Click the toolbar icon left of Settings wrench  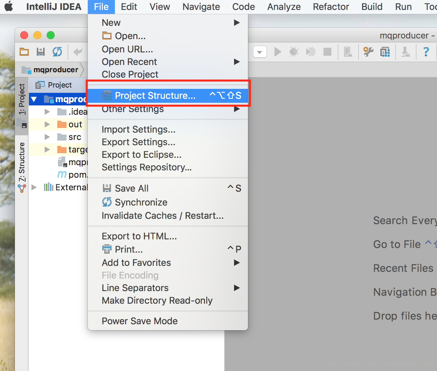click(x=348, y=52)
